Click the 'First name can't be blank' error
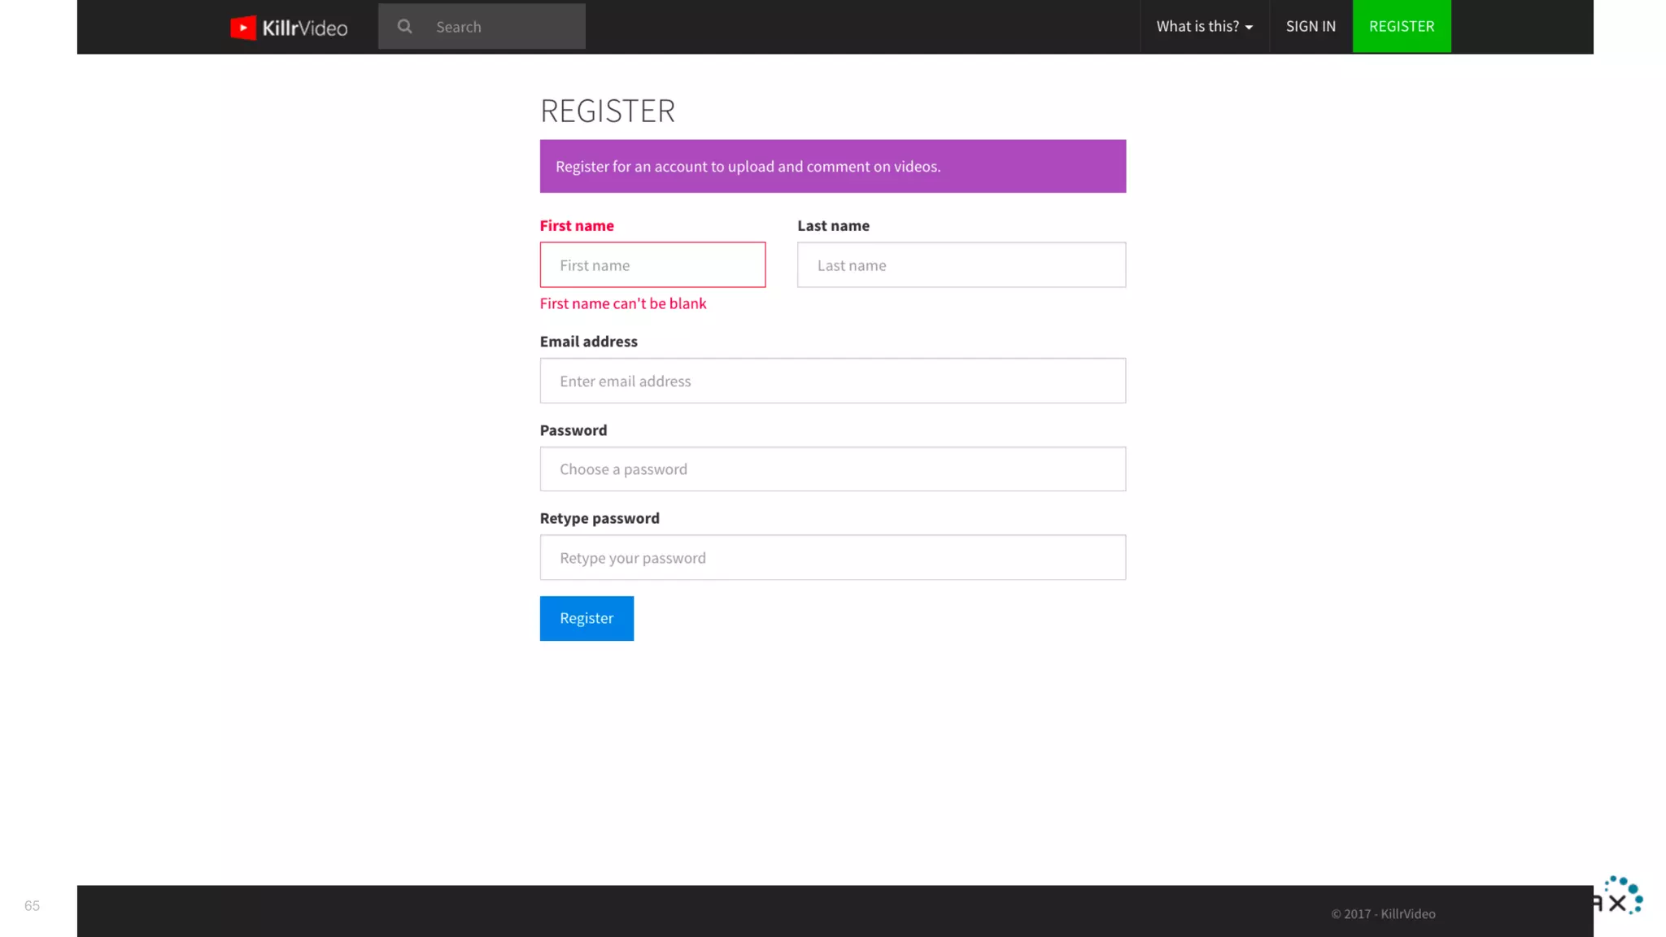1666x937 pixels. (623, 303)
